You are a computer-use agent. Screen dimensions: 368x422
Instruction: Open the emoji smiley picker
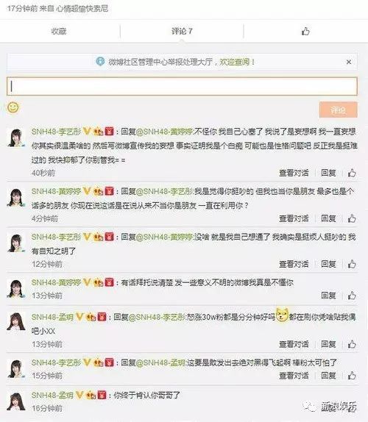point(13,107)
